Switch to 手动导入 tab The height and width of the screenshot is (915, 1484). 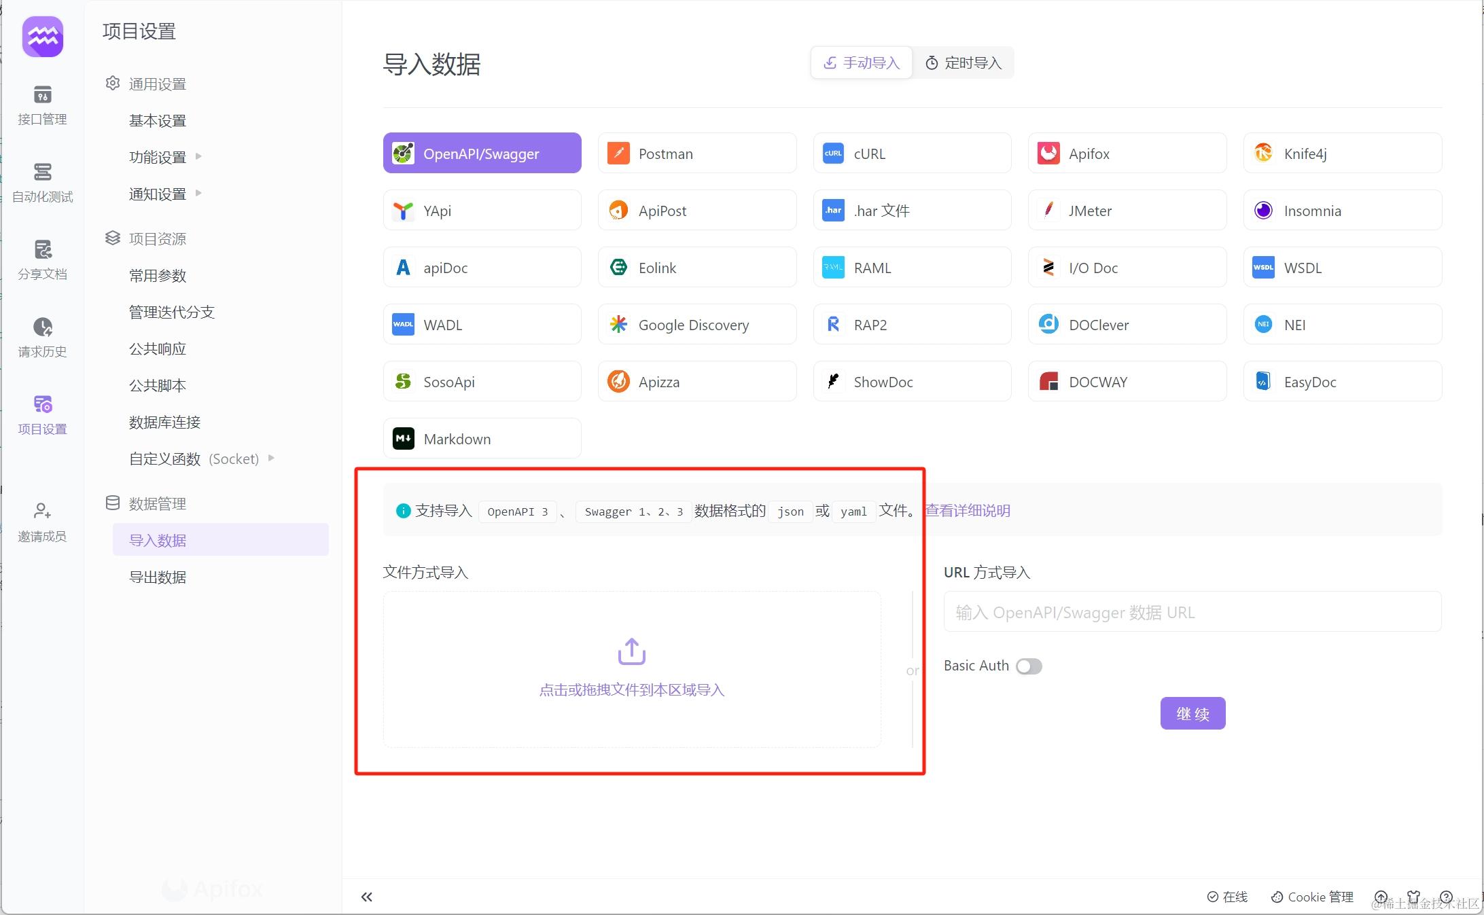pyautogui.click(x=861, y=62)
